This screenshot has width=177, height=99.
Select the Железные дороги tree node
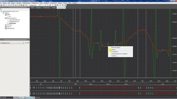(12, 18)
